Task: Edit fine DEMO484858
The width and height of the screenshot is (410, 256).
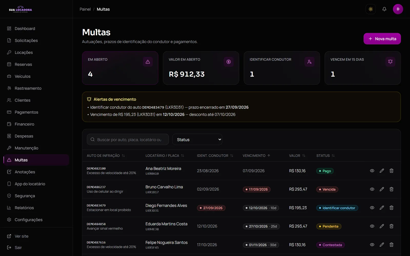Action: point(382,226)
